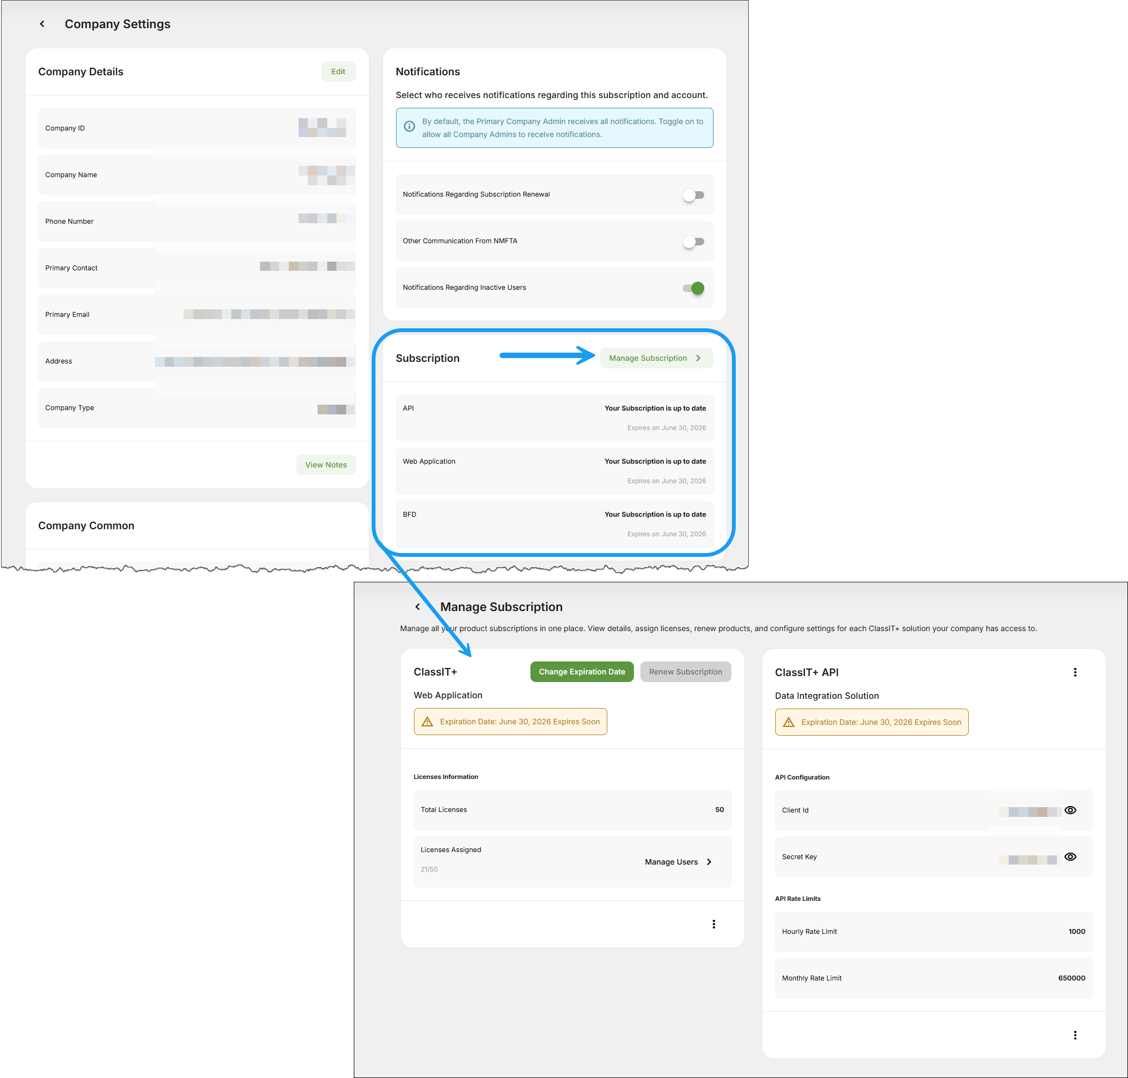Image resolution: width=1128 pixels, height=1078 pixels.
Task: Reveal the Secret Key value
Action: 1069,857
